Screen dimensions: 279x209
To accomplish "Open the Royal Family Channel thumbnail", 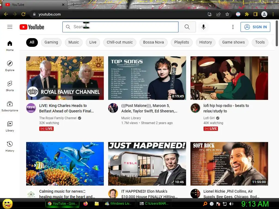I will tap(65, 78).
